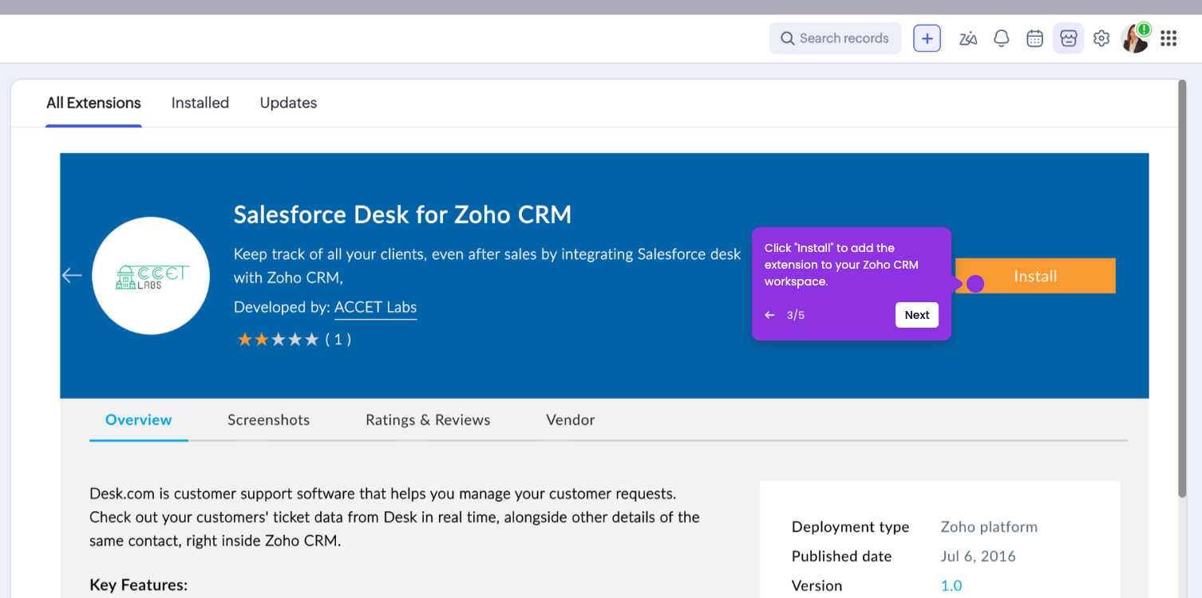The width and height of the screenshot is (1202, 598).
Task: Click the star rating
Action: pyautogui.click(x=278, y=340)
